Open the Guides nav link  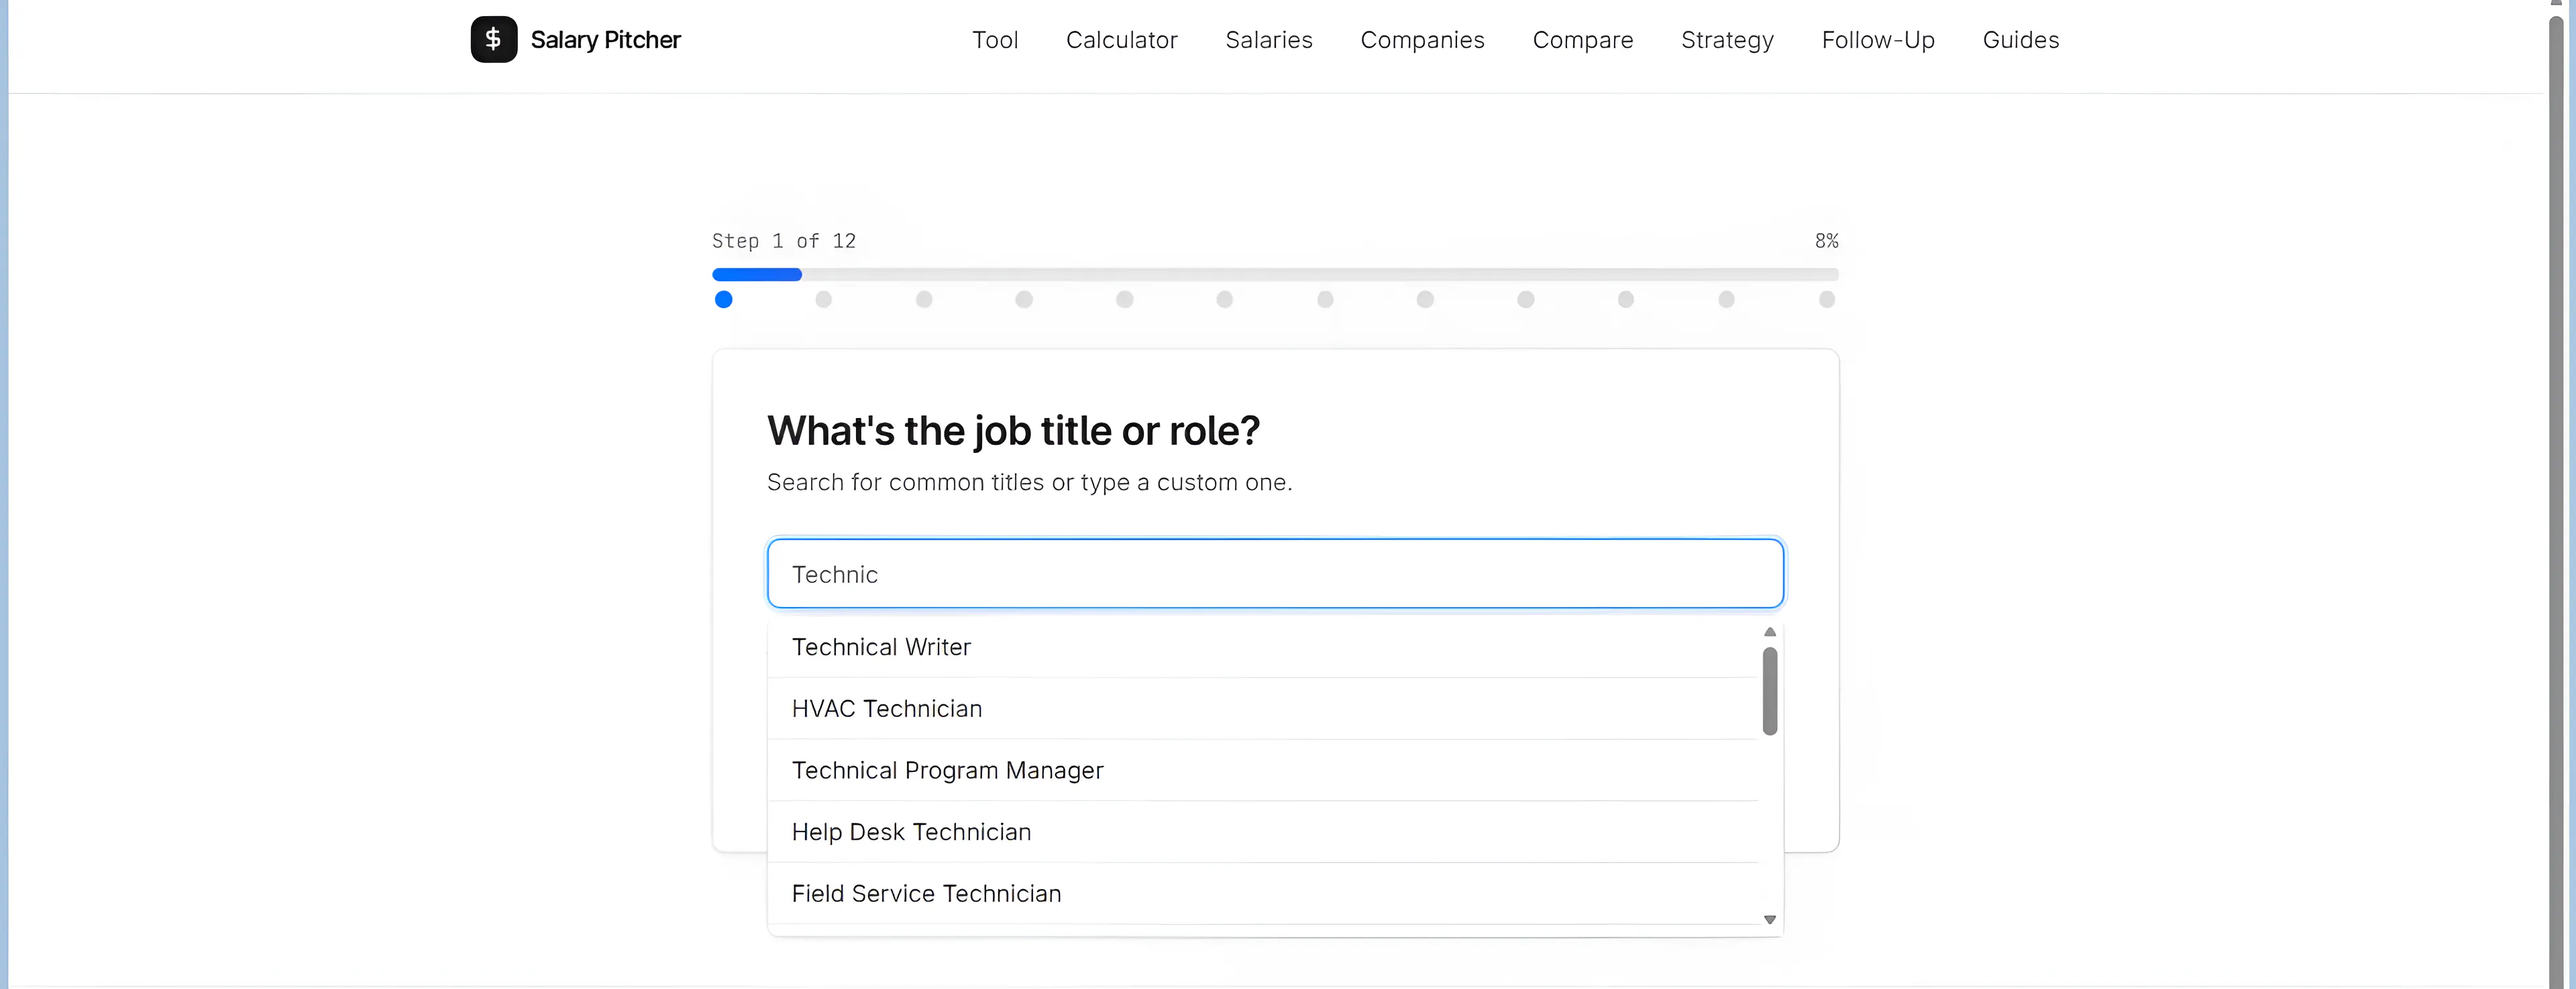(2020, 40)
